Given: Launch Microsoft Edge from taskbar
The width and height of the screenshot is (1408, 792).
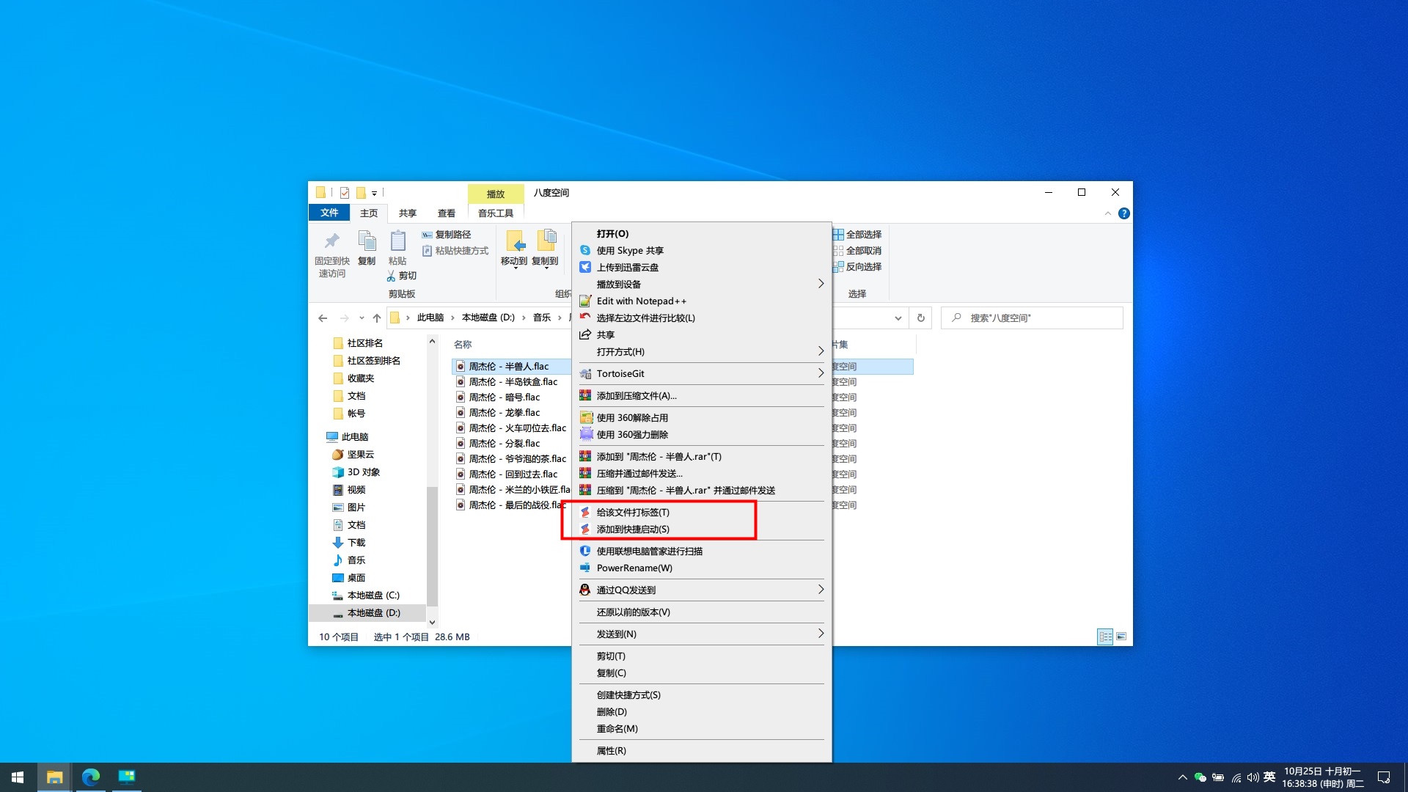Looking at the screenshot, I should [x=91, y=777].
